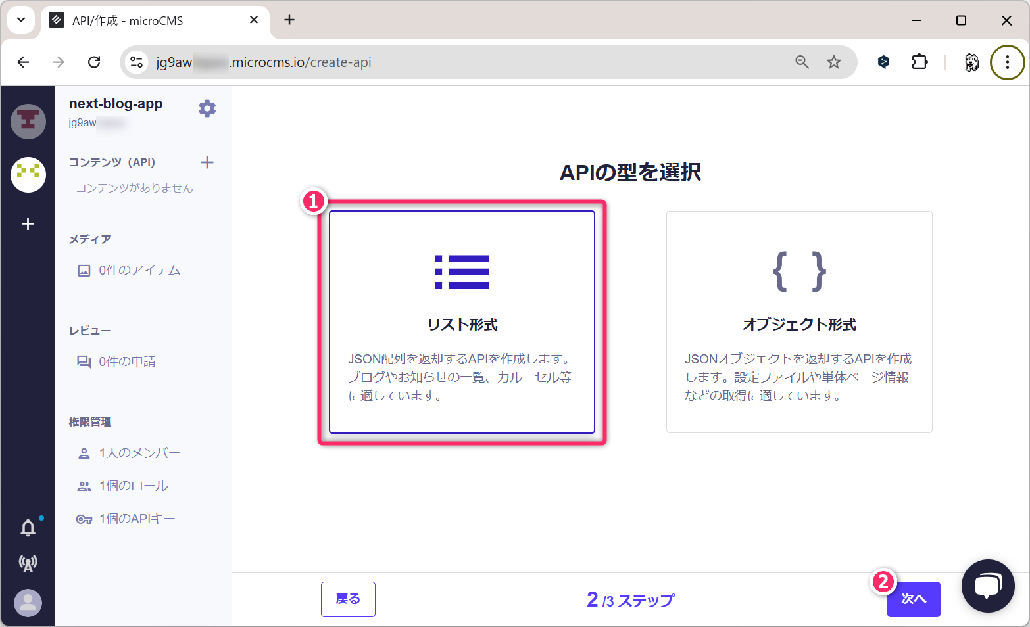
Task: Open notifications bell icon
Action: pyautogui.click(x=28, y=528)
